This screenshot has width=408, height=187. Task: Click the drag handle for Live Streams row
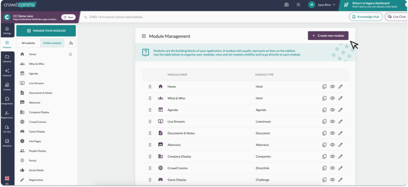150,121
